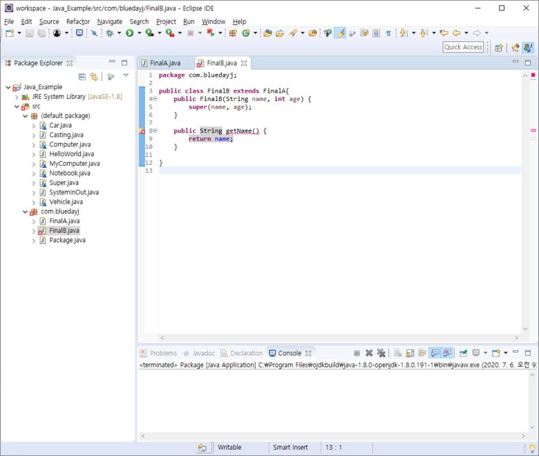The height and width of the screenshot is (456, 539).
Task: Switch to the Problems tab
Action: [x=159, y=354]
